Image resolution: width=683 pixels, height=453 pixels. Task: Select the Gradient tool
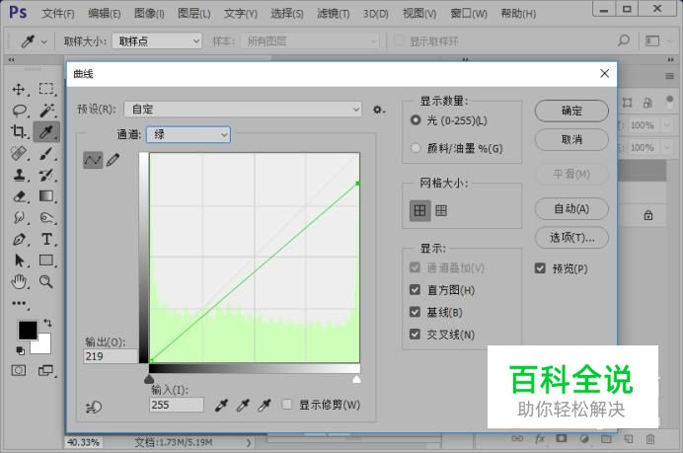click(x=46, y=196)
